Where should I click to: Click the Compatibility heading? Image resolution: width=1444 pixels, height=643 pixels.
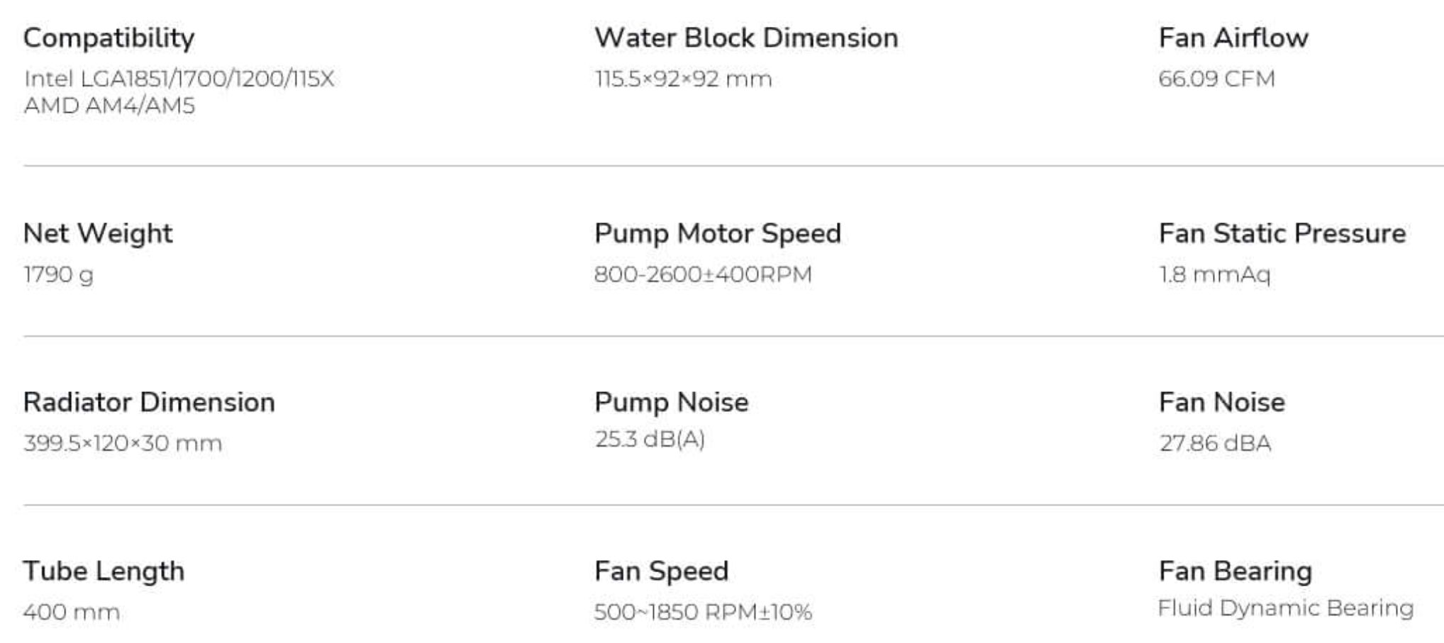109,38
